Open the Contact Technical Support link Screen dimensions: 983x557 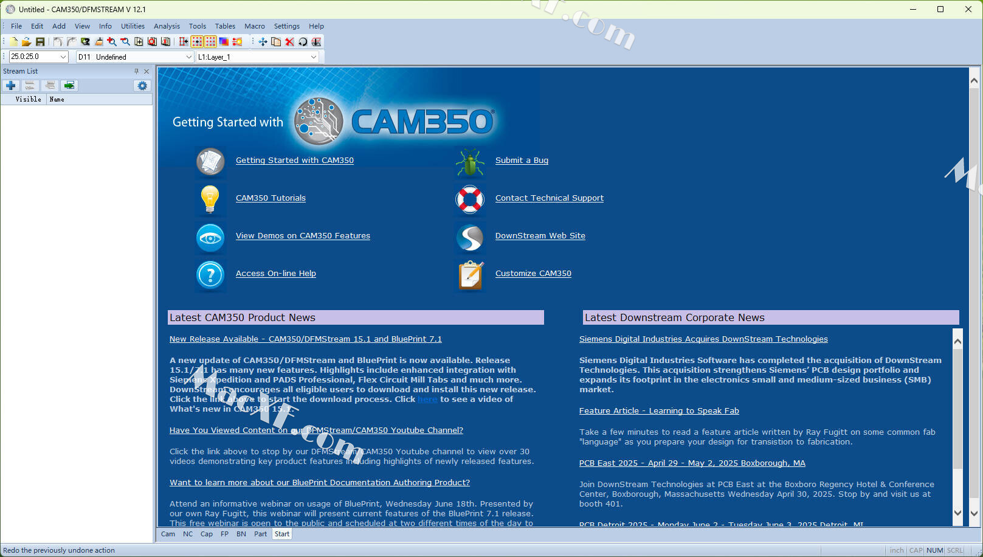(x=550, y=198)
